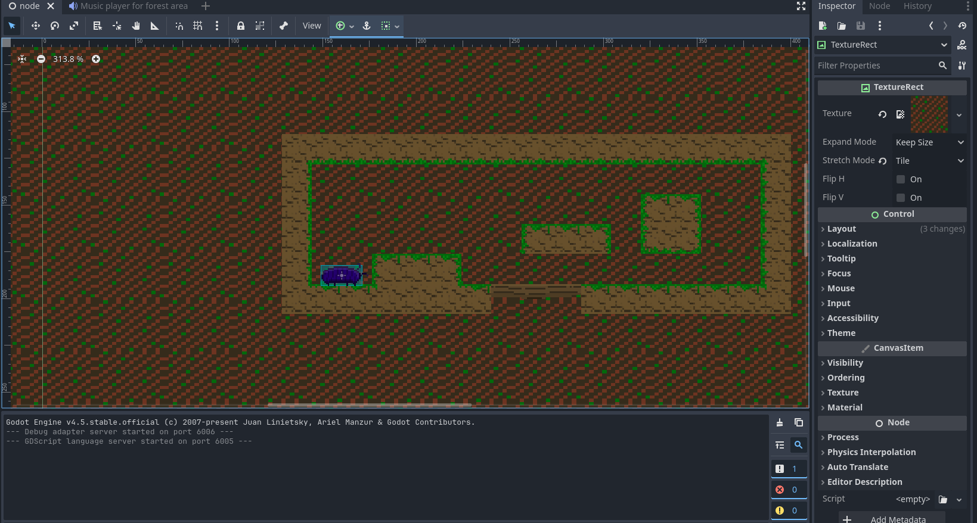Toggle error messages filter in output

(789, 490)
